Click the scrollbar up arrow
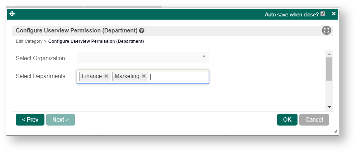357x153 pixels. [x=329, y=54]
